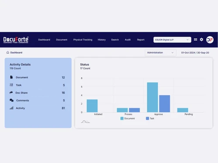The image size is (218, 163).
Task: Click the Document file icon in Activity Details
Action: click(x=11, y=77)
